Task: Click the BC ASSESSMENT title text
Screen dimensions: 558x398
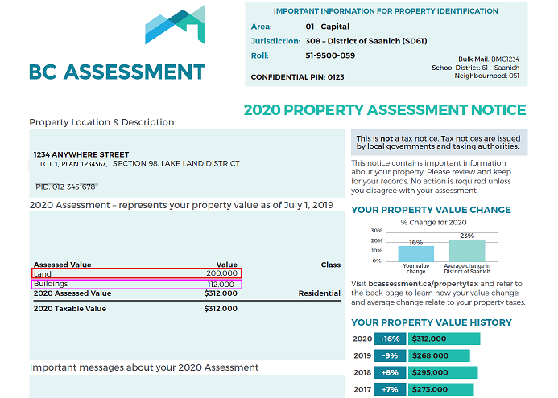Action: [x=118, y=72]
